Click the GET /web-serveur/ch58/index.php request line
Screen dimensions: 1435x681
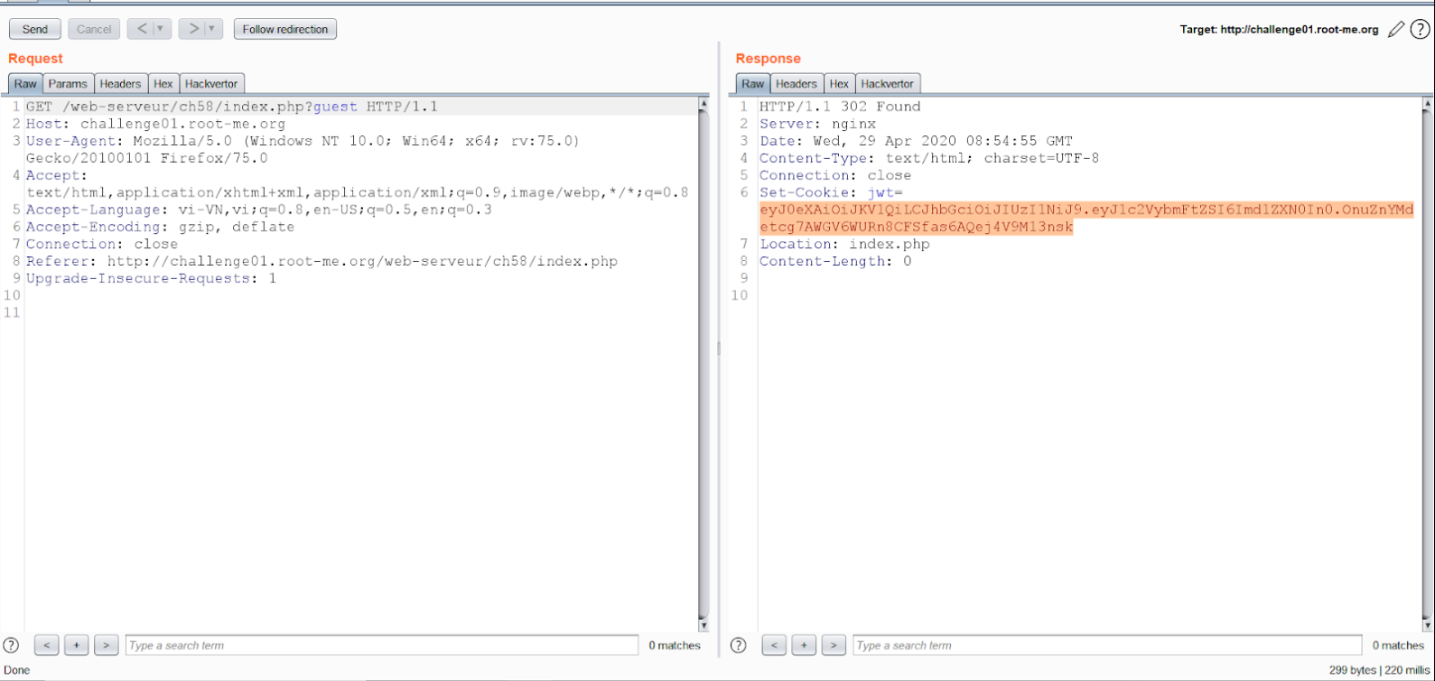coord(232,107)
